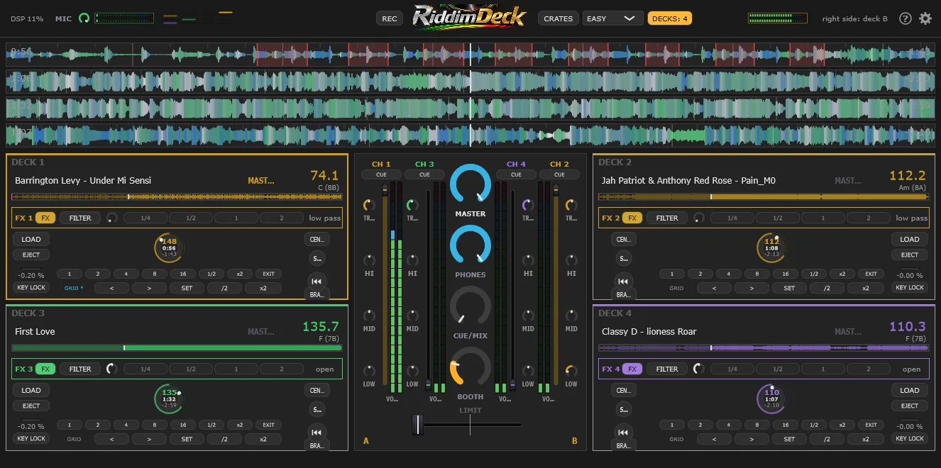This screenshot has width=941, height=468.
Task: Click CH 2 LOW EQ knob
Action: [571, 371]
